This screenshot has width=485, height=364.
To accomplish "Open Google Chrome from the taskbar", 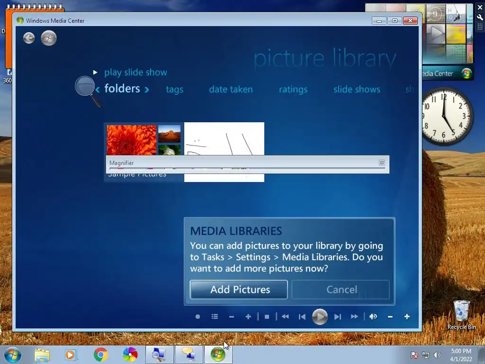I will [x=100, y=355].
